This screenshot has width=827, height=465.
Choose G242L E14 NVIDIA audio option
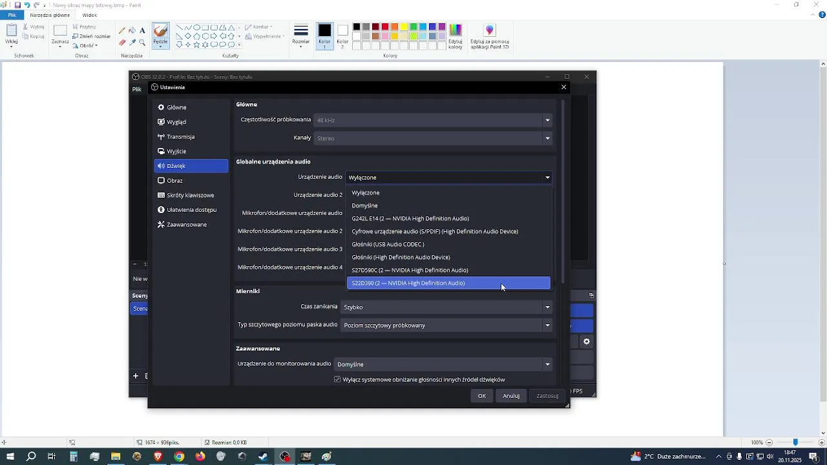(x=449, y=218)
